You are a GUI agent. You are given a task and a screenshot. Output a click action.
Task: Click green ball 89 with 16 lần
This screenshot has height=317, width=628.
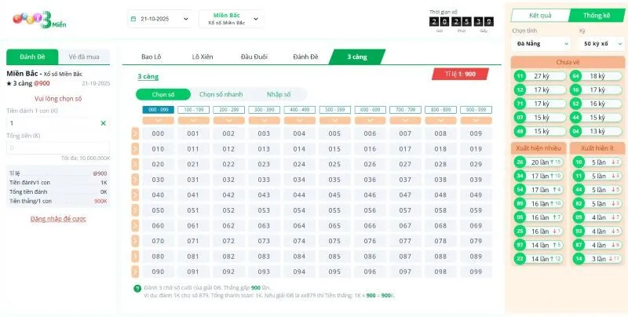[520, 204]
